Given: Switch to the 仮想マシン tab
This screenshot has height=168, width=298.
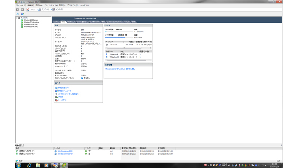Looking at the screenshot, I should (71, 21).
